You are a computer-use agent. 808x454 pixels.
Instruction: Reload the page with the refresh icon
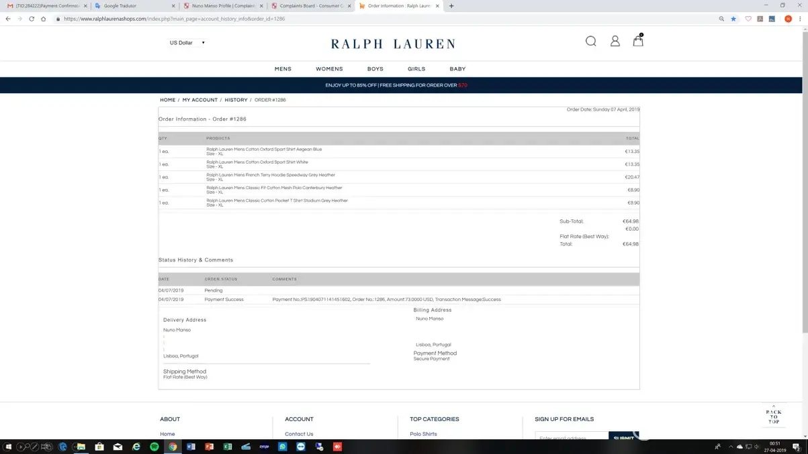(x=32, y=19)
